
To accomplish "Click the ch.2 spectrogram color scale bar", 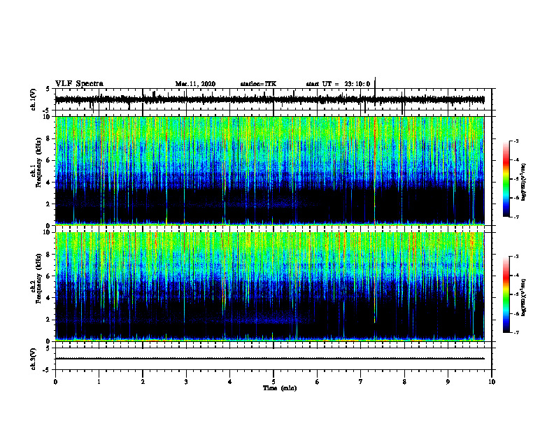I will [x=506, y=294].
